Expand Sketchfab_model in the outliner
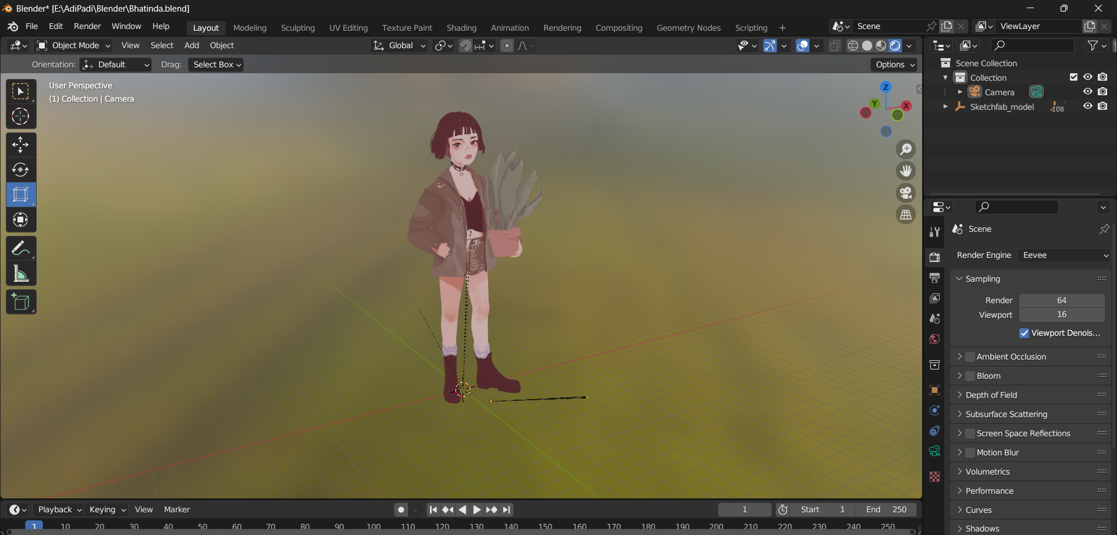 tap(945, 106)
